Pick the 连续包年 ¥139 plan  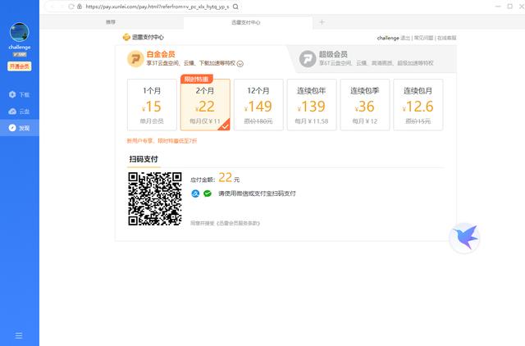[313, 105]
